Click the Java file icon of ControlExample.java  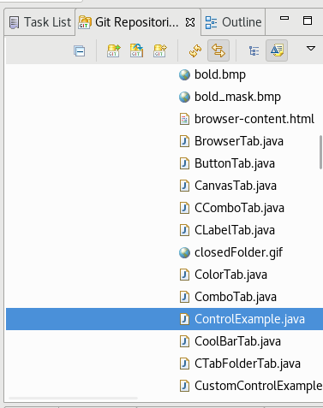[184, 319]
